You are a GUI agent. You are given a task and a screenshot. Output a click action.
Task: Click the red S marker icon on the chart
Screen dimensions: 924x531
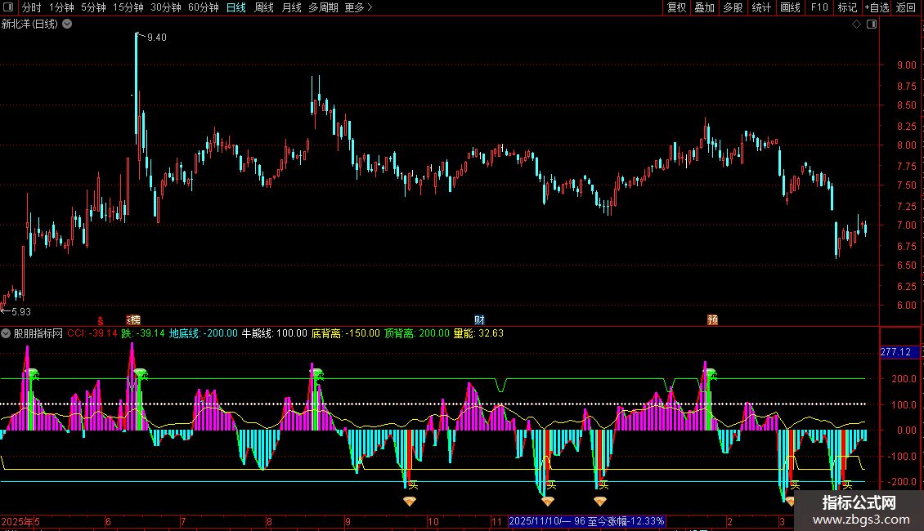coord(101,319)
